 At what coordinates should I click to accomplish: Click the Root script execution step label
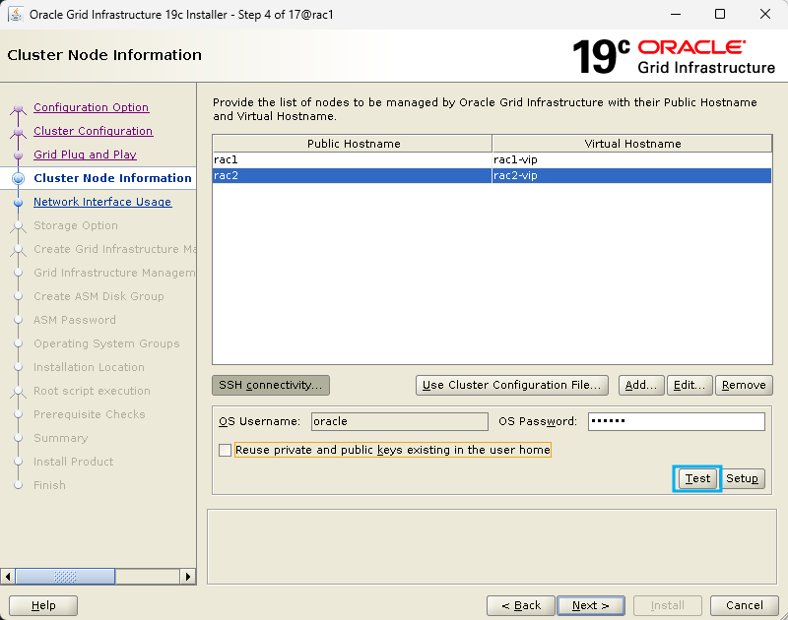pyautogui.click(x=92, y=391)
